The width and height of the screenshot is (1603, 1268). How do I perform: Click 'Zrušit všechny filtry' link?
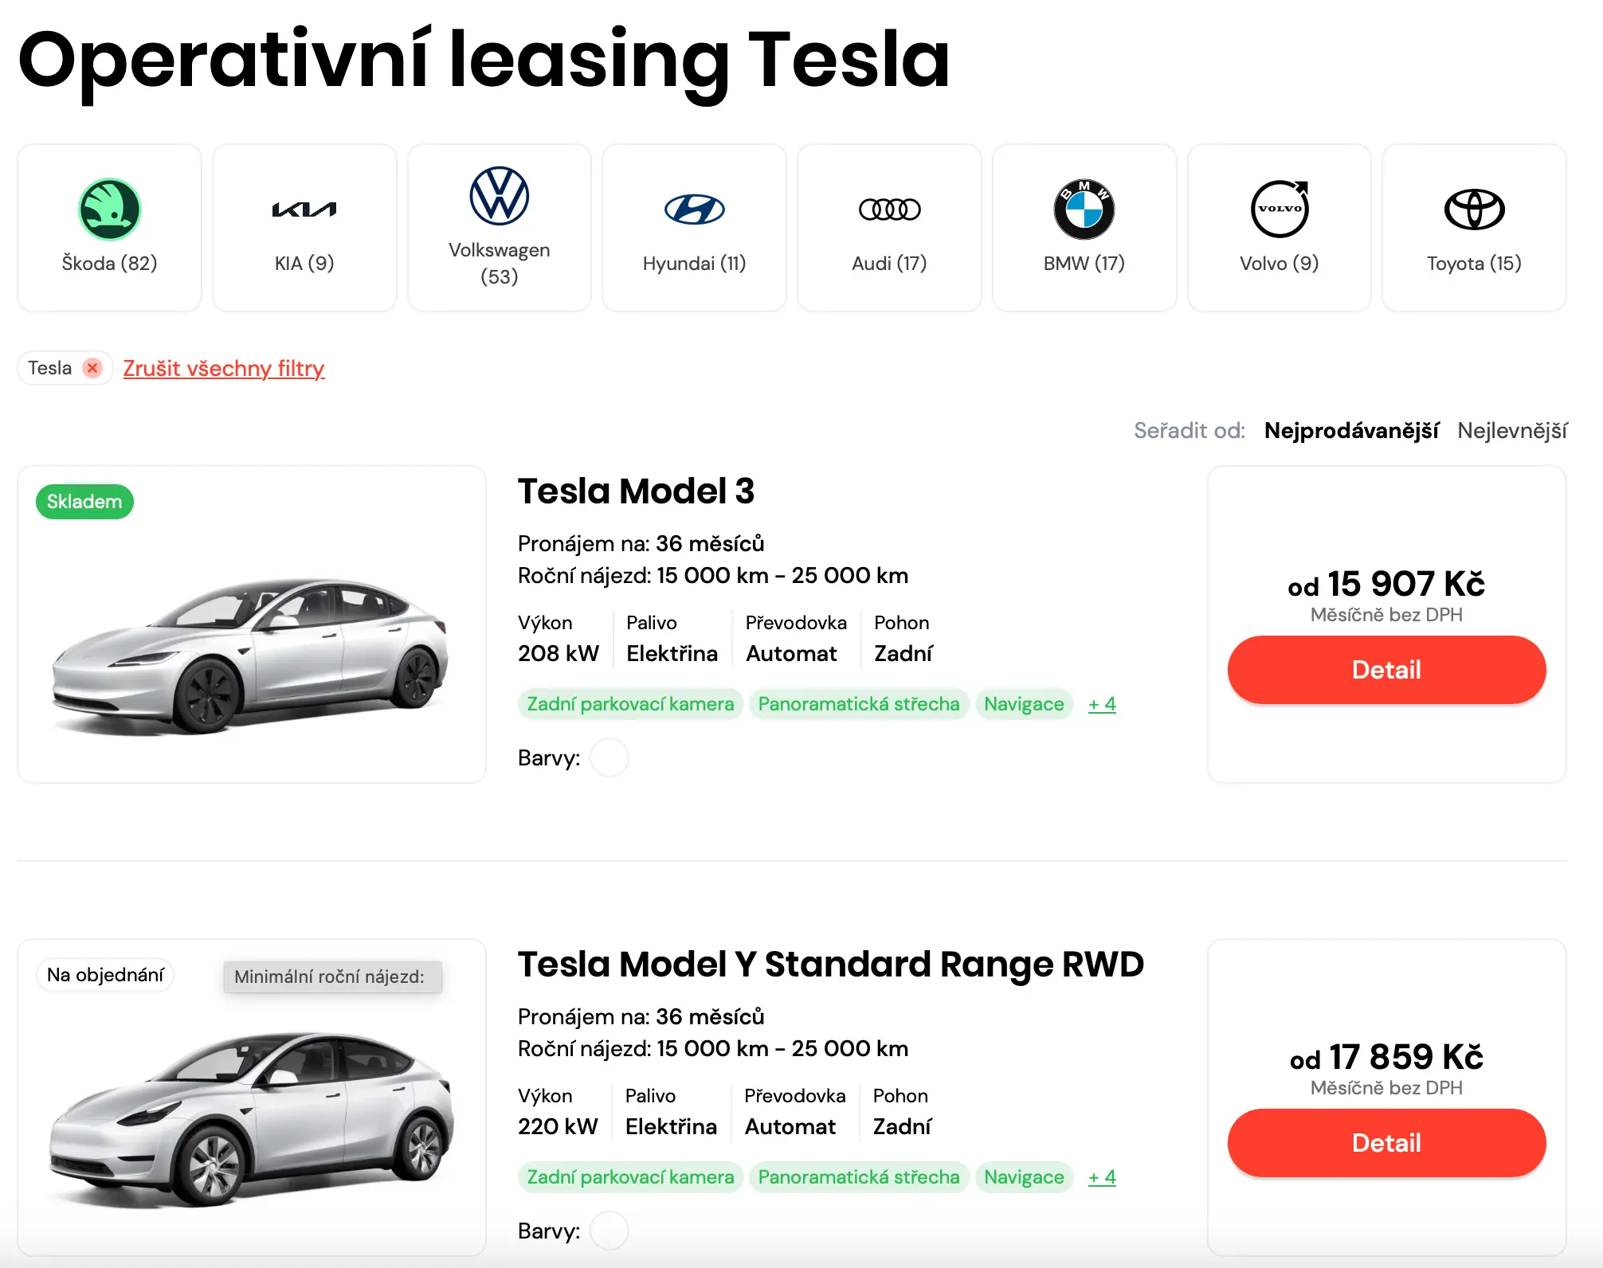point(224,368)
